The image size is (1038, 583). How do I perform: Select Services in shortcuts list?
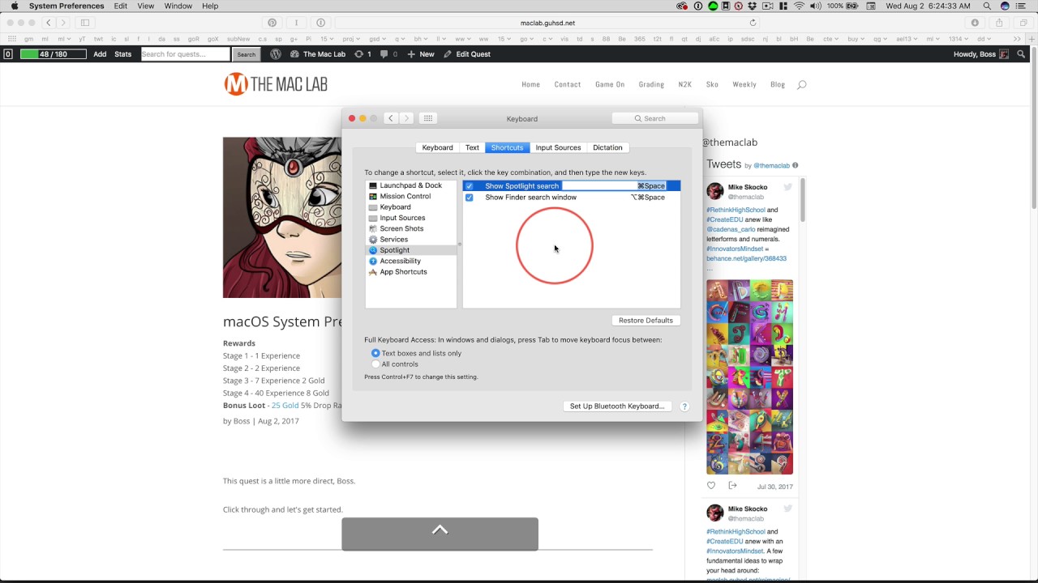click(x=411, y=240)
